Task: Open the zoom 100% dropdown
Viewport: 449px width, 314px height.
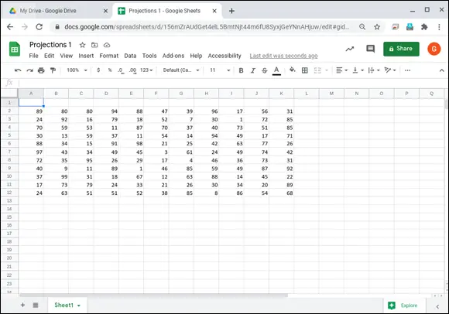Action: [x=77, y=70]
